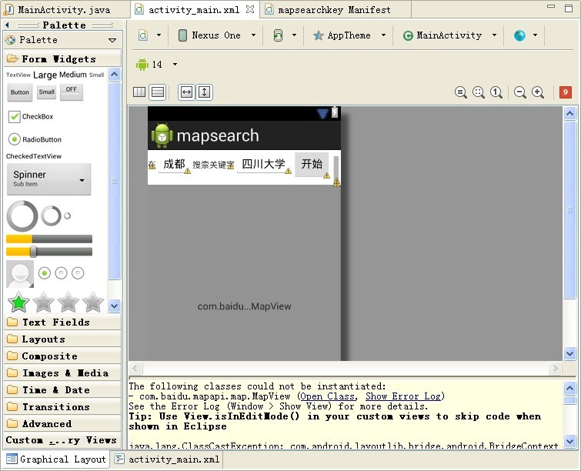Image resolution: width=581 pixels, height=471 pixels.
Task: Expand the Layouts palette category
Action: pos(62,339)
